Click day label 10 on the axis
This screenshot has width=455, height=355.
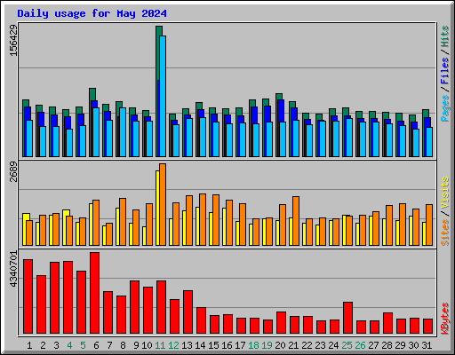[147, 345]
